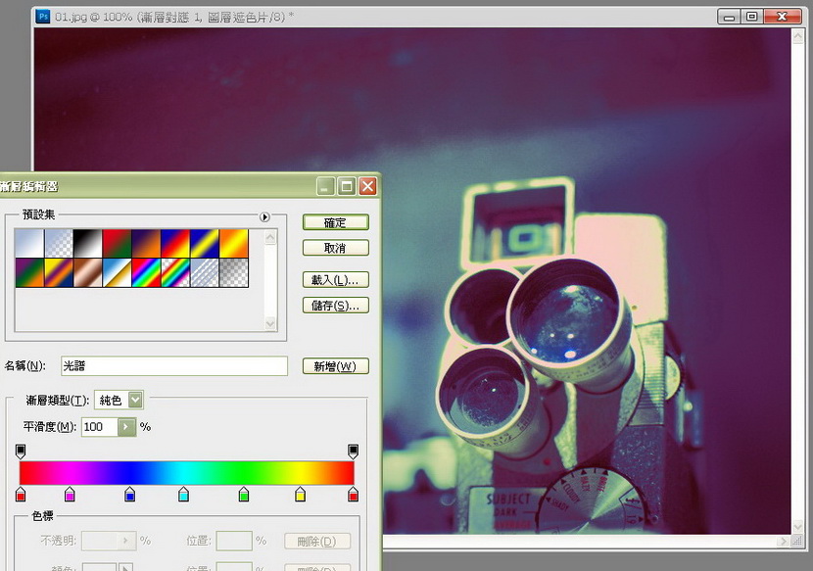Choose the spectrum rainbow gradient preset

click(147, 272)
